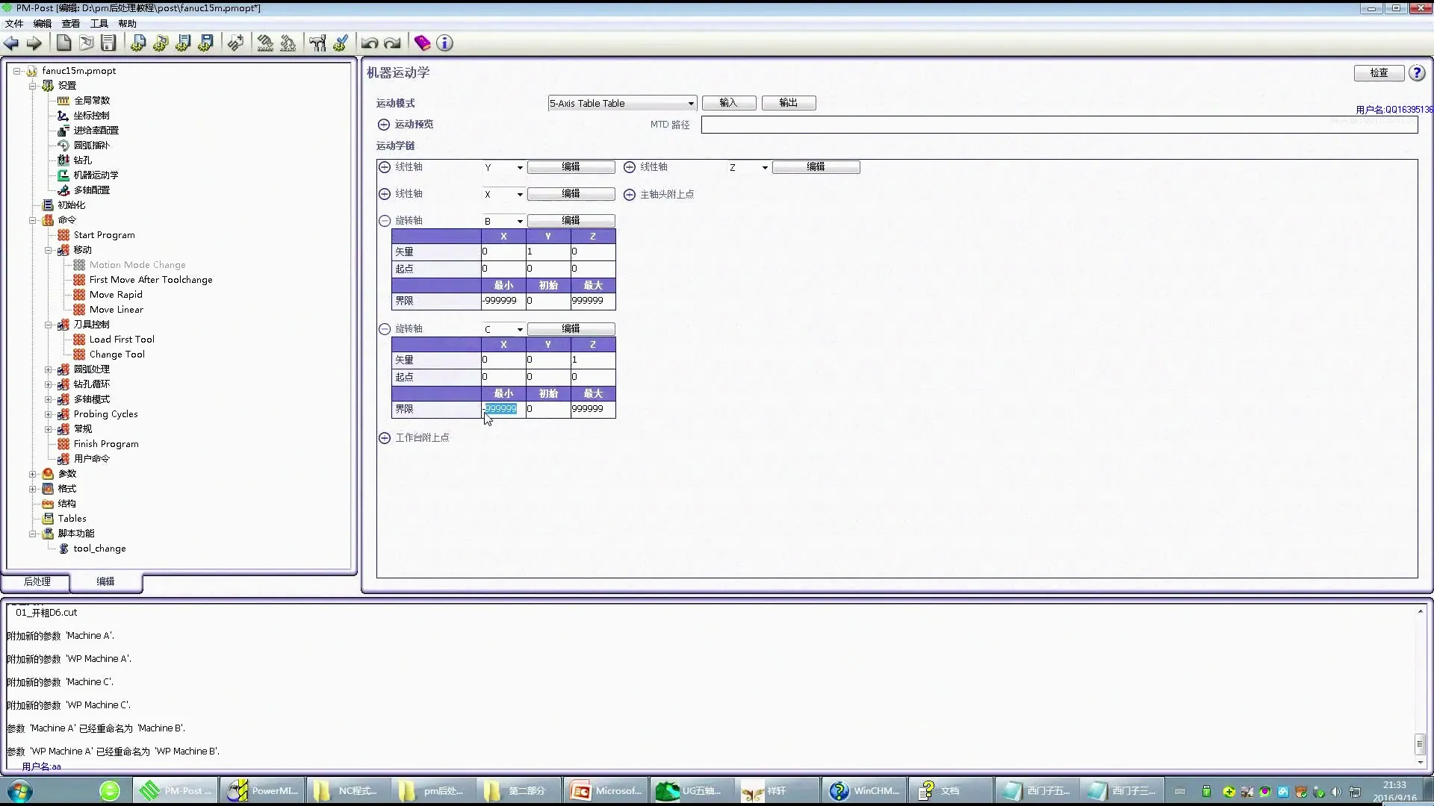Open the rotary axis C letter dropdown

[520, 330]
